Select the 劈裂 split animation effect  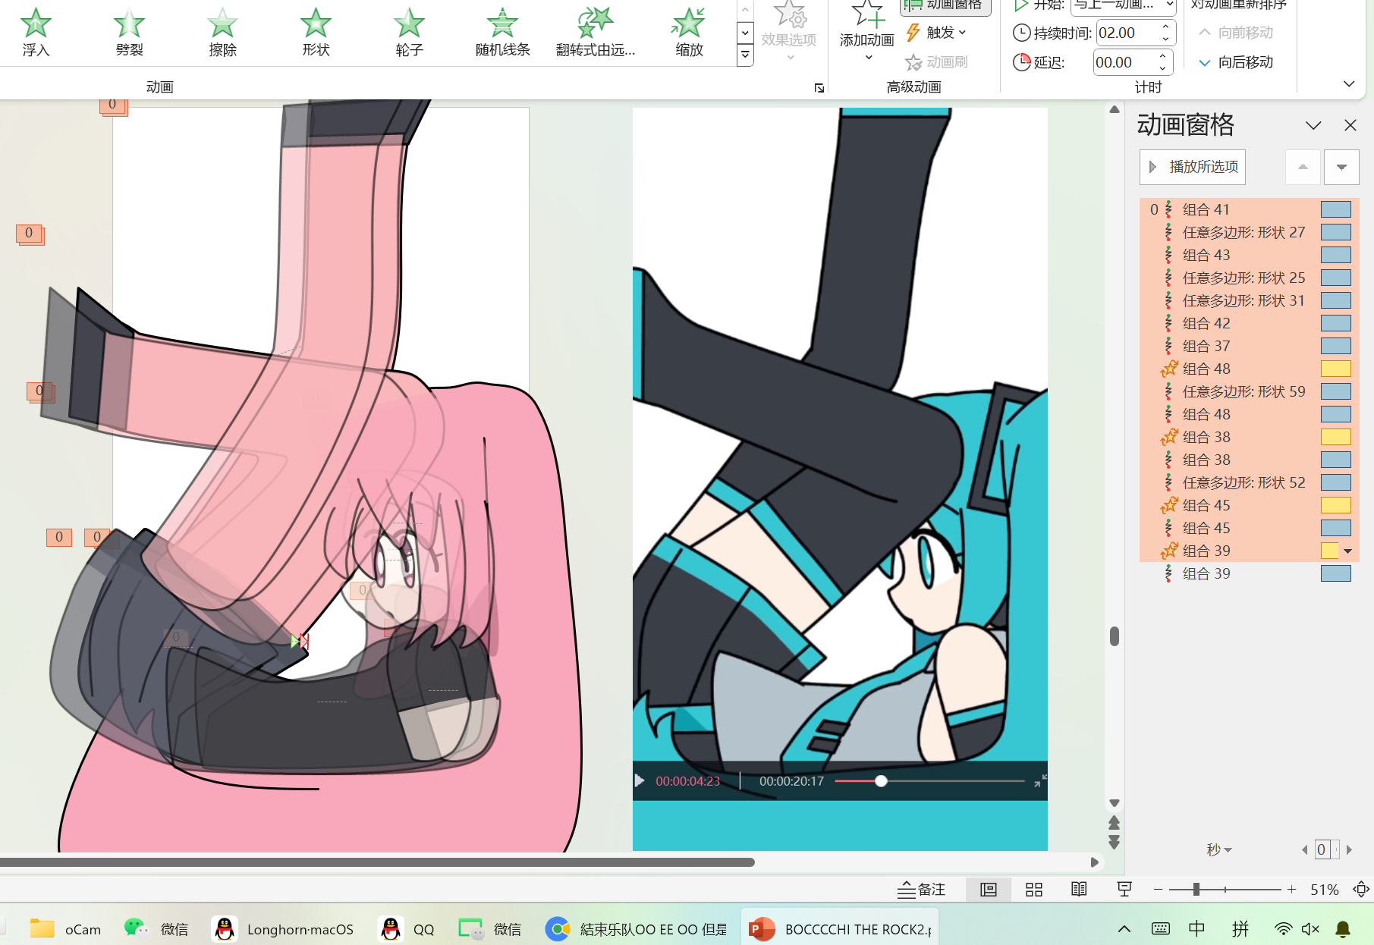point(129,33)
